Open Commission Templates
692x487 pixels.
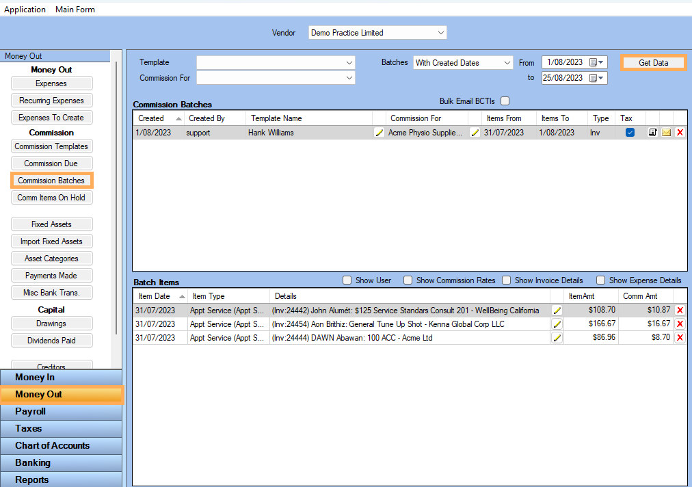point(51,146)
